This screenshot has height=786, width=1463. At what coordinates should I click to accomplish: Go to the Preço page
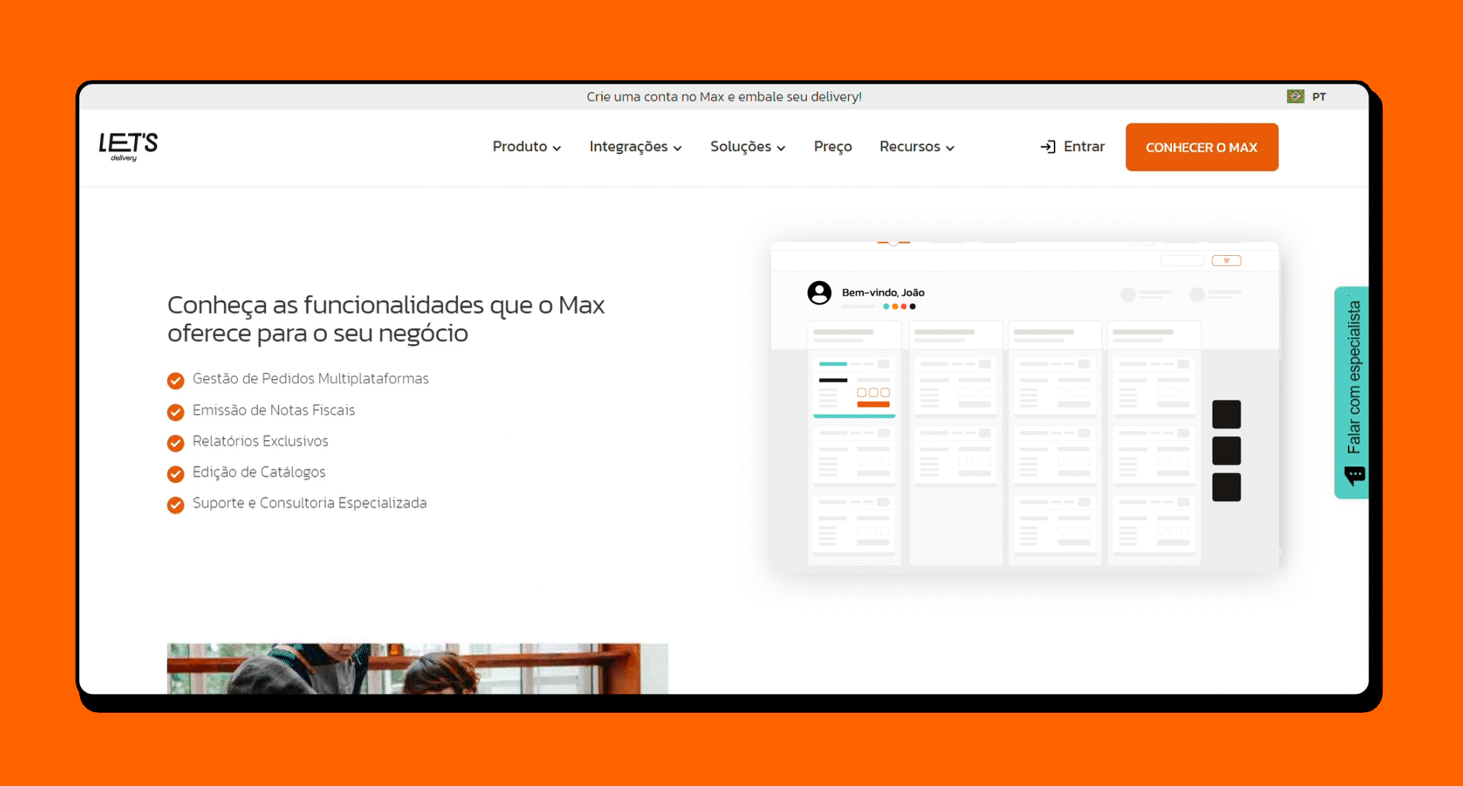tap(833, 146)
